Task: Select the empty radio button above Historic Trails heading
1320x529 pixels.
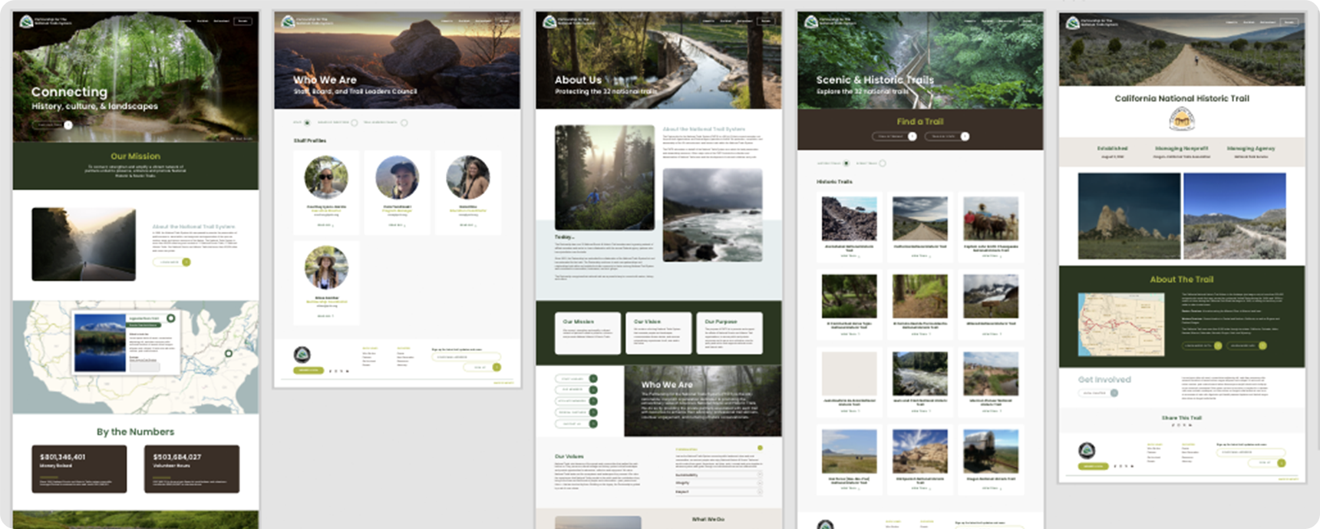Action: 883,164
